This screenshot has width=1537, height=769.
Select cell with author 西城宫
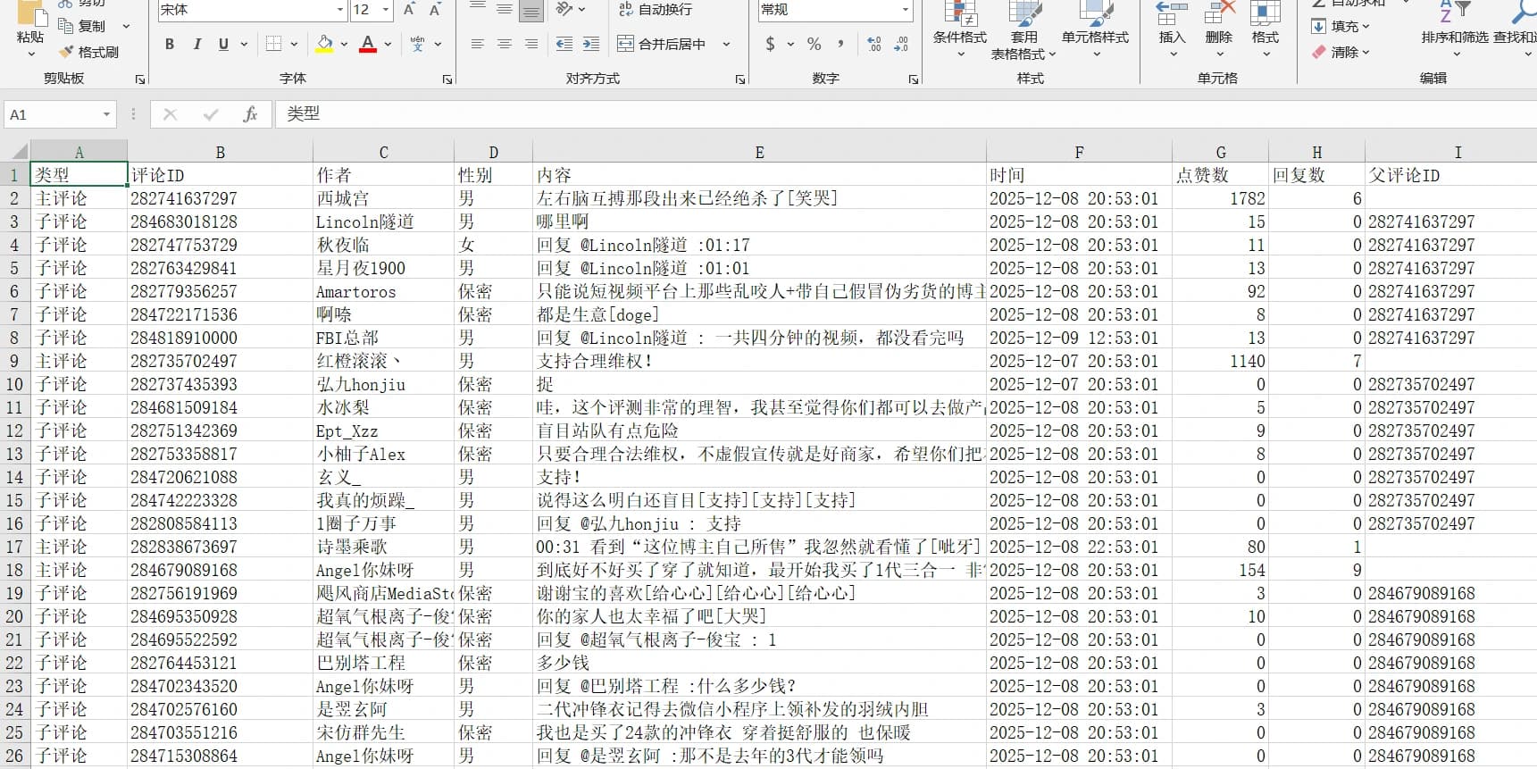[x=383, y=198]
